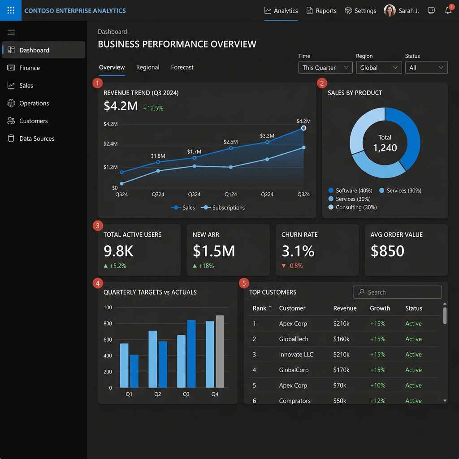
Task: Click the $3.2M data point on revenue chart
Action: (267, 142)
